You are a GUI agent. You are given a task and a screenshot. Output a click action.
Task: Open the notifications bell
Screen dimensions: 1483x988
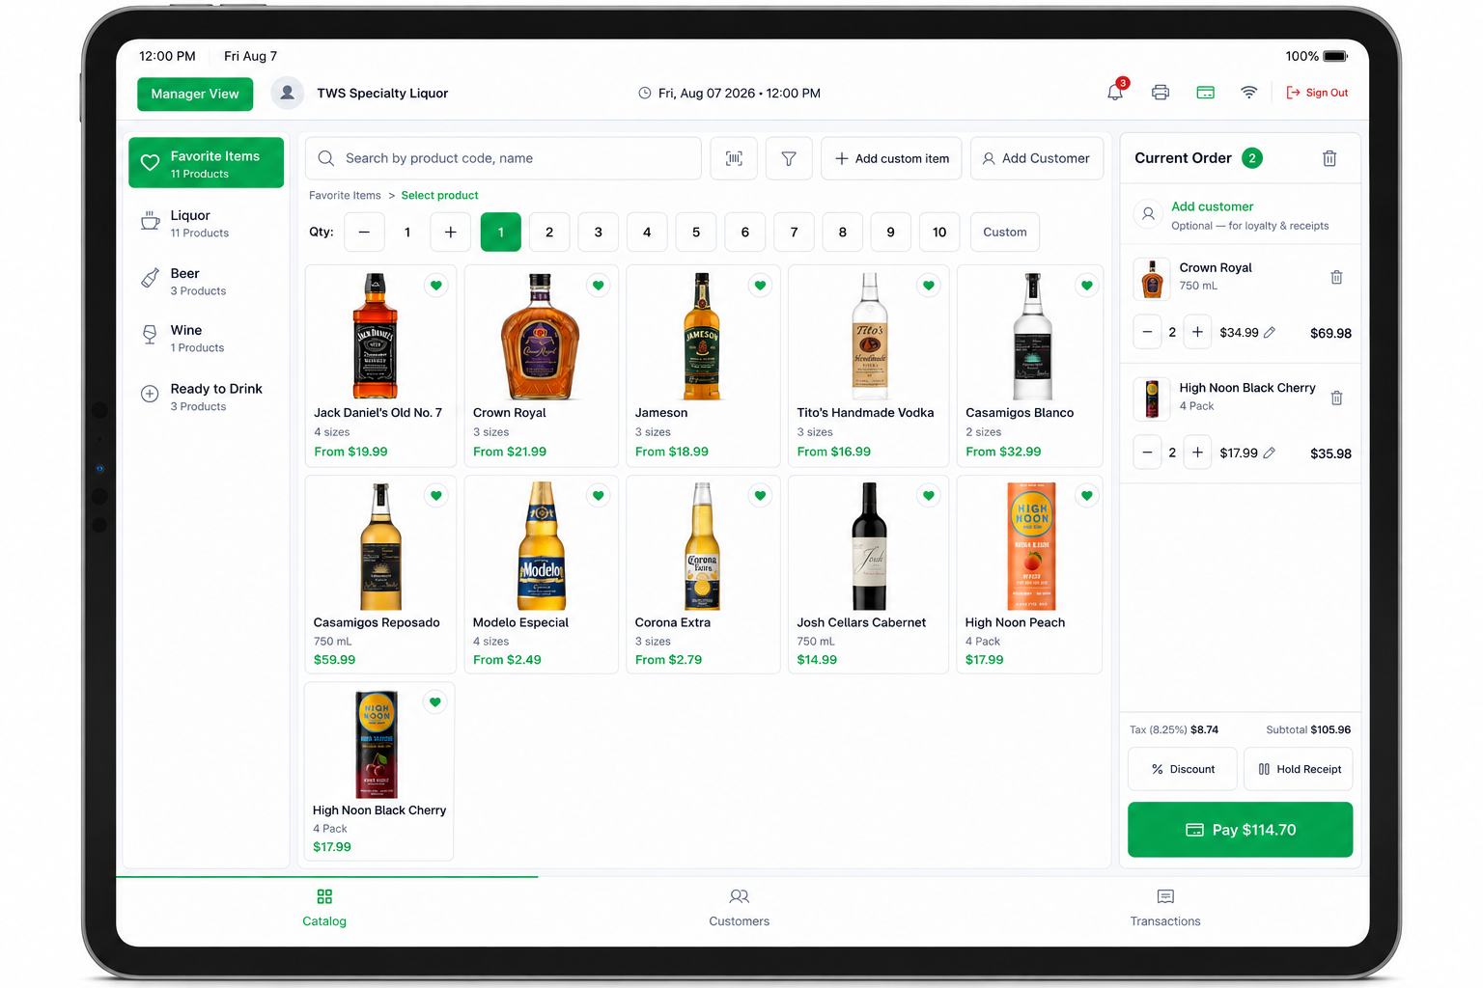click(x=1115, y=93)
